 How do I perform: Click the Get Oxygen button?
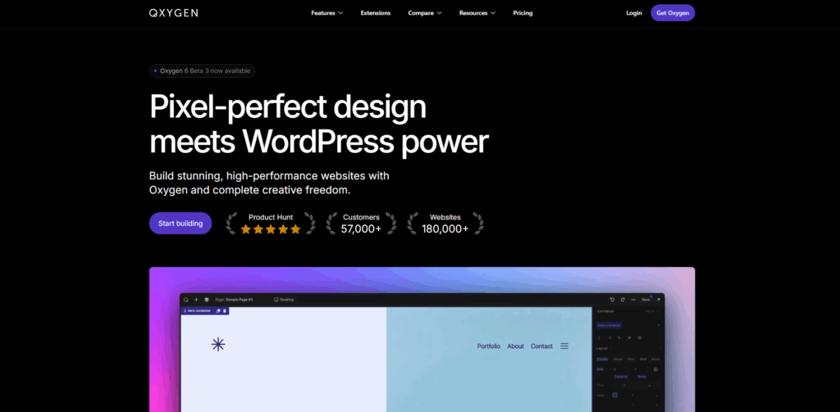673,13
